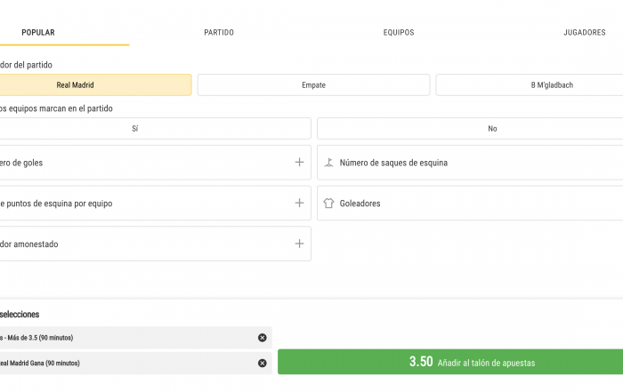Screen dimensions: 623x392
Task: Open the JUGADORES tab
Action: pos(585,33)
